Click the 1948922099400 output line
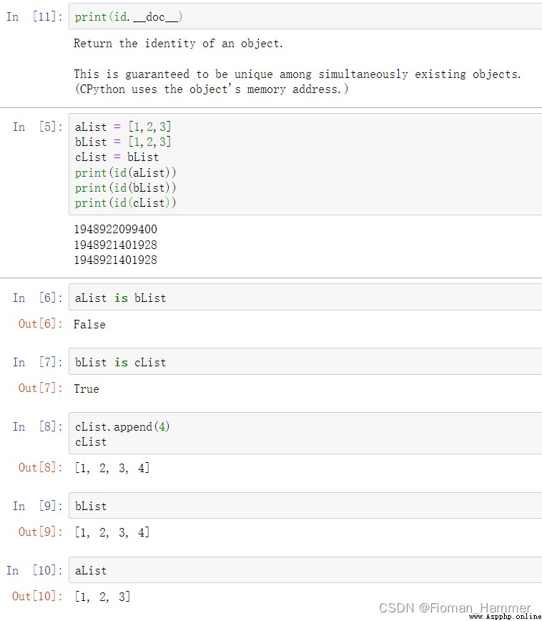The width and height of the screenshot is (542, 621). point(115,230)
